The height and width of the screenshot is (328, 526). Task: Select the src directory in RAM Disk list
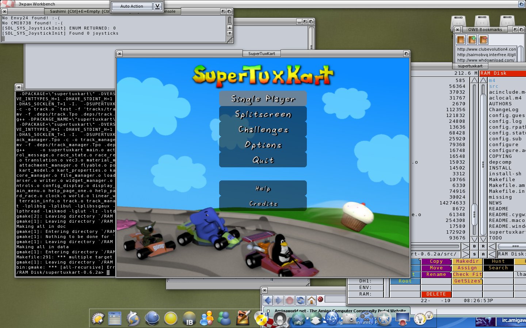click(x=493, y=86)
